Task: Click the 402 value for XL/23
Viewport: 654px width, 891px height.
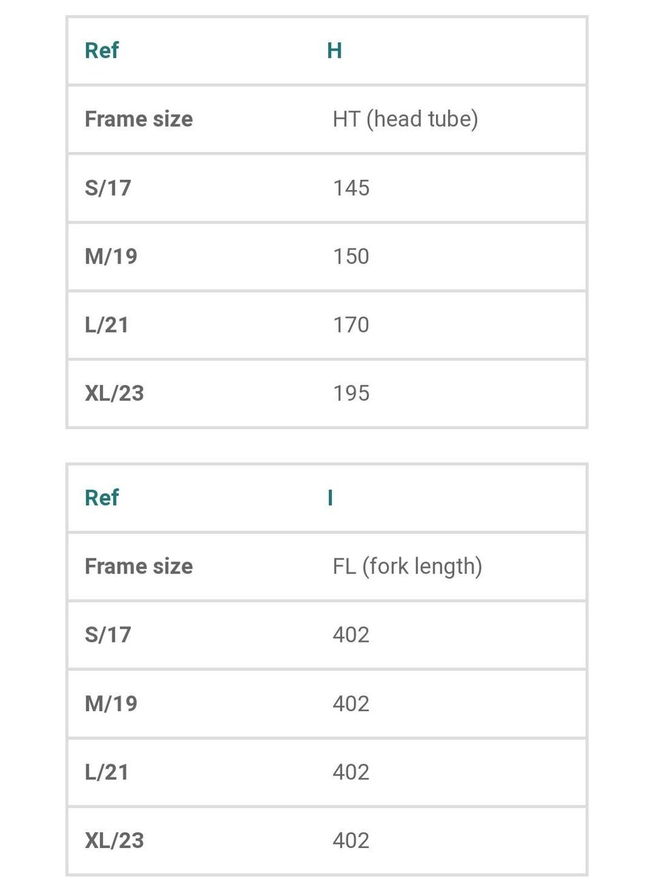Action: pyautogui.click(x=351, y=841)
